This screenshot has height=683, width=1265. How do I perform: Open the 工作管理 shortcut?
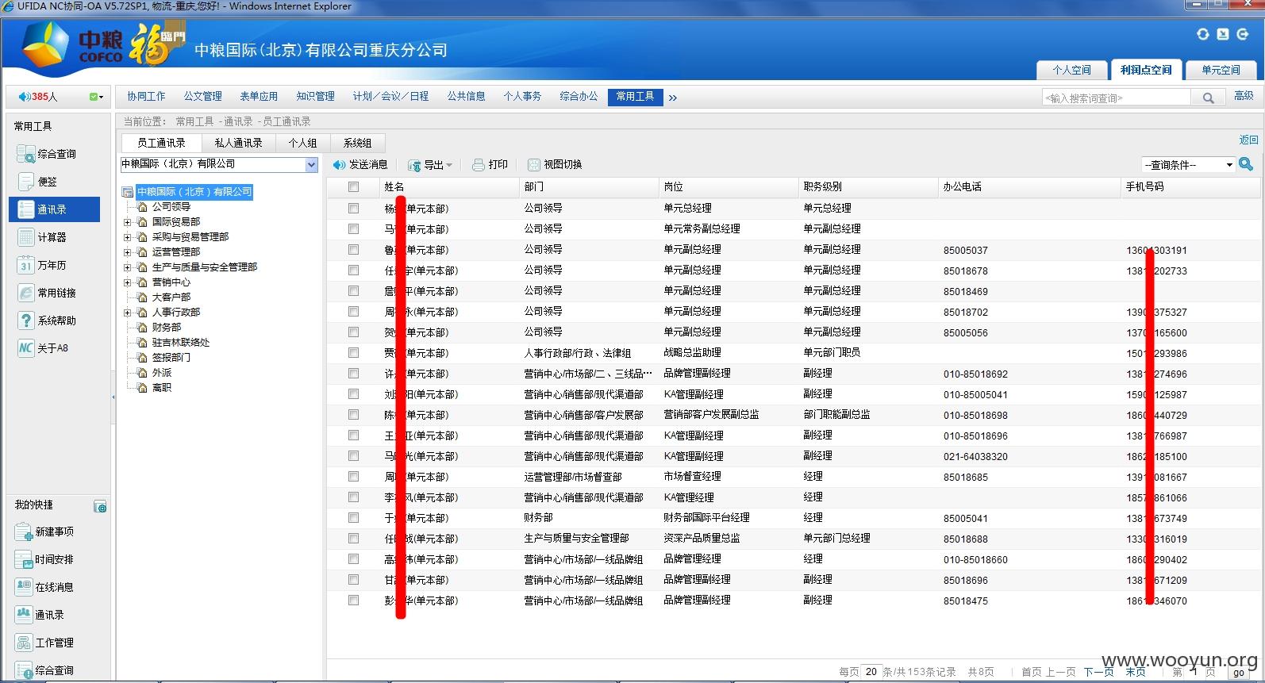tap(45, 643)
